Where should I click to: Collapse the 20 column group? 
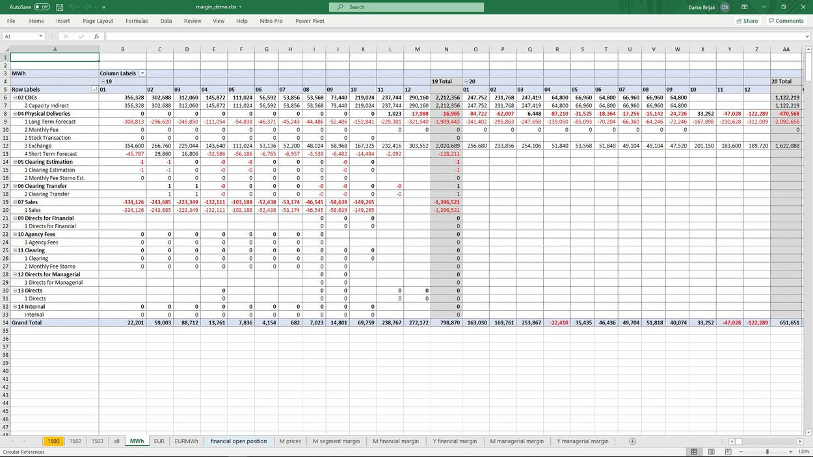(x=466, y=81)
